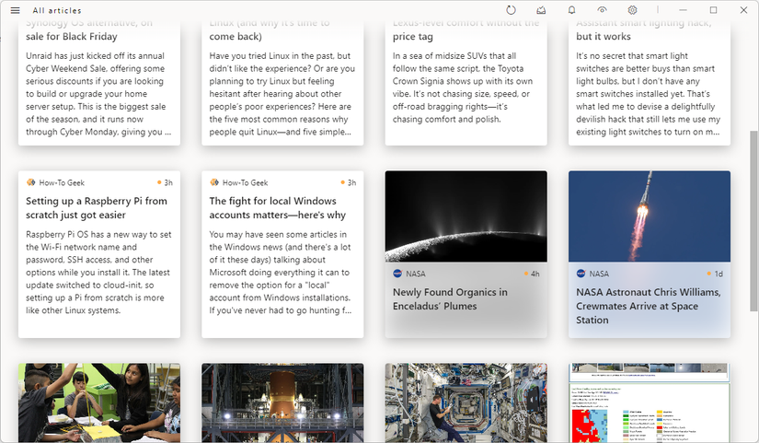Open the settings gear
Viewport: 759px width, 443px height.
click(632, 10)
